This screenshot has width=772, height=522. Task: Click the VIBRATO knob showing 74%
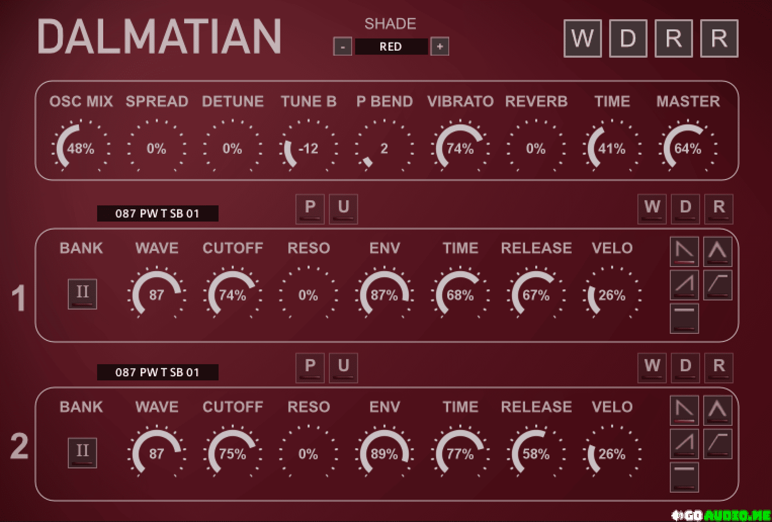pyautogui.click(x=460, y=148)
